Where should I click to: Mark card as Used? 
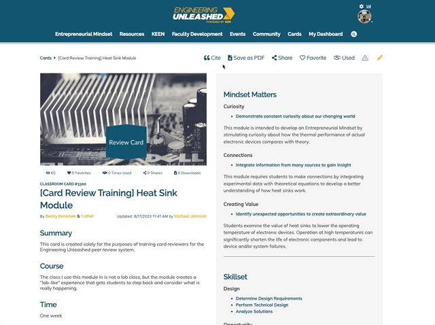click(x=344, y=58)
